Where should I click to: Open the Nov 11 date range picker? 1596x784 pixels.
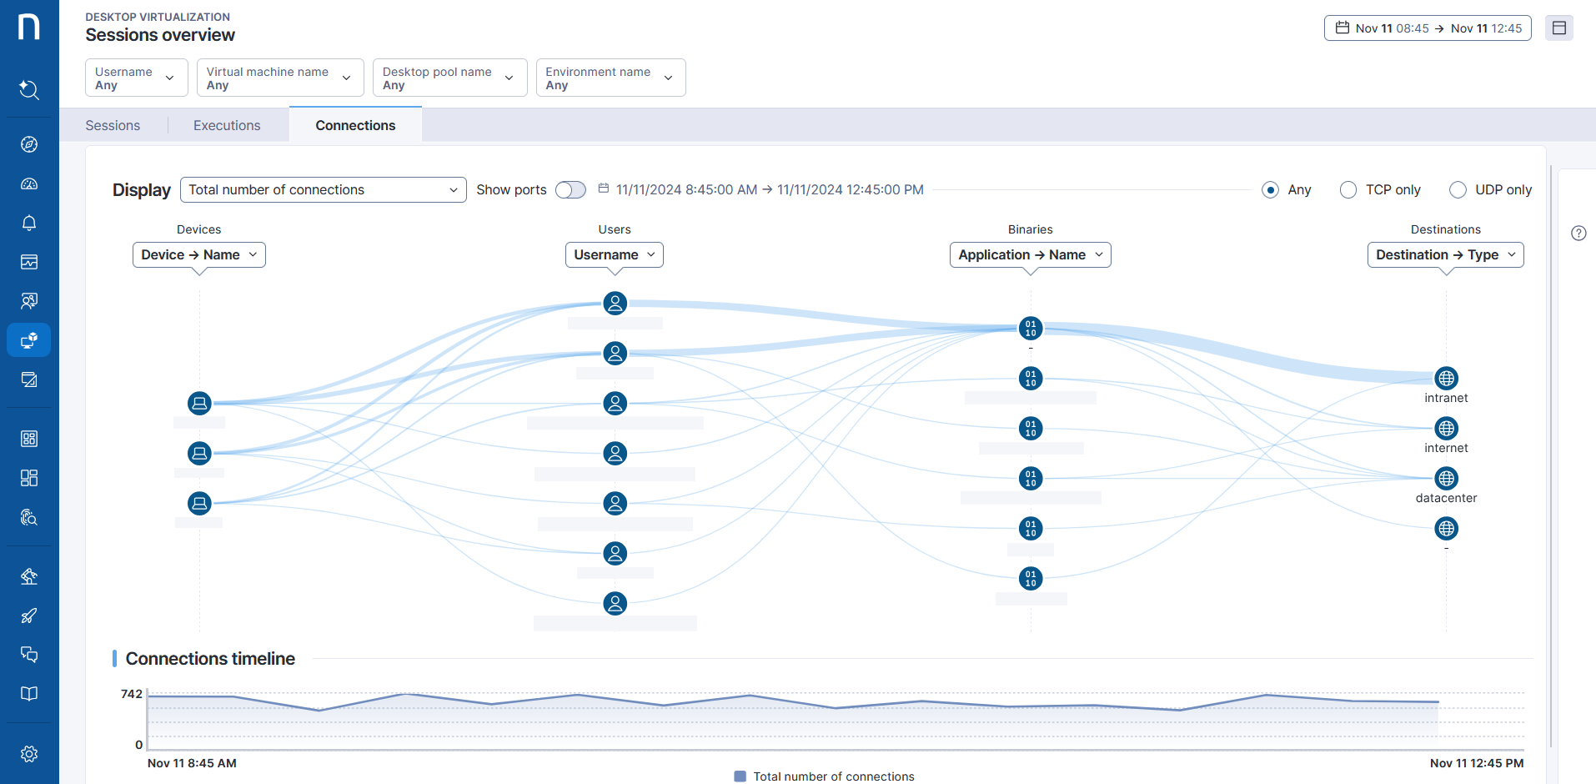click(x=1427, y=28)
